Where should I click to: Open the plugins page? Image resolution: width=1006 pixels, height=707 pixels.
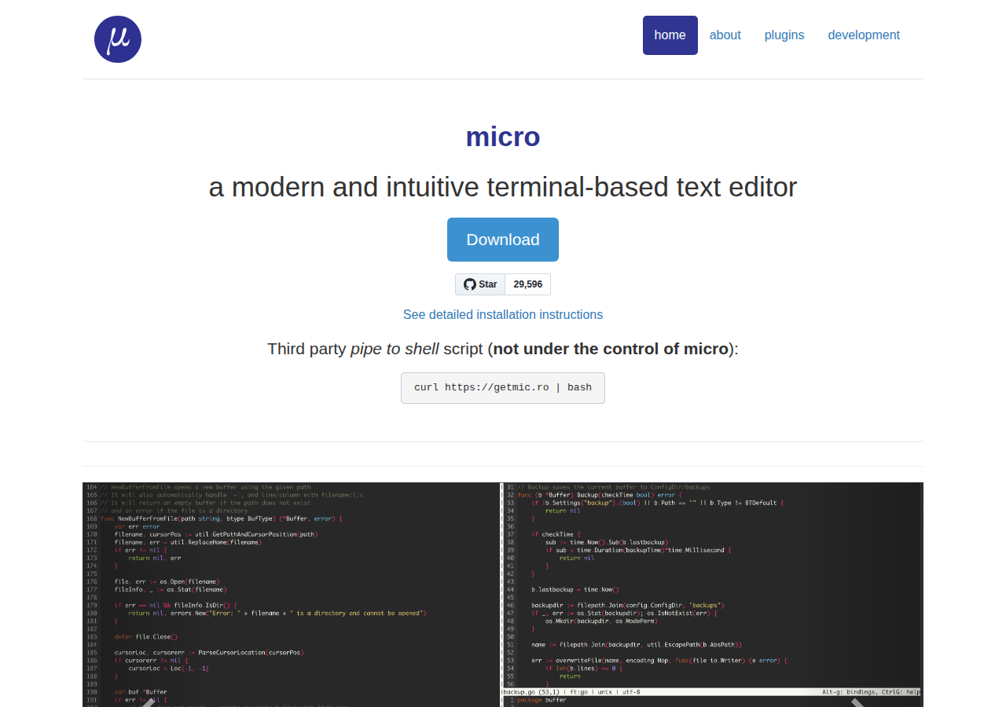pyautogui.click(x=784, y=35)
